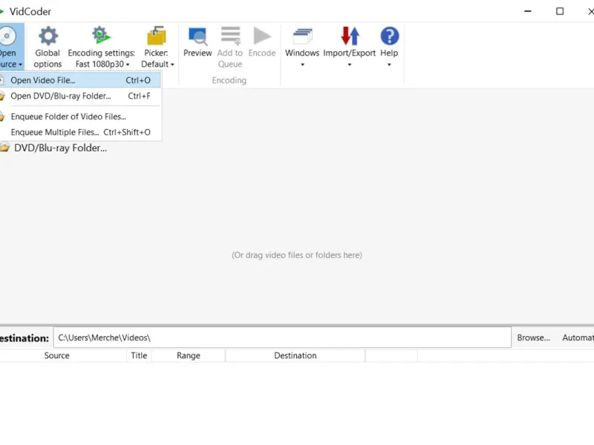Expand the Fast 1080p30 preset dropdown
Screen dimensions: 594x445
[x=128, y=65]
